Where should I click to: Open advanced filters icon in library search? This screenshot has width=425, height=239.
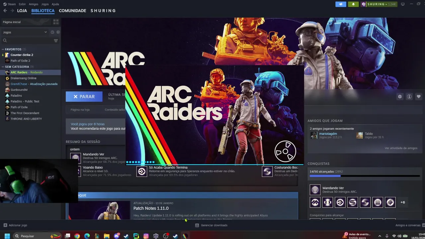56,40
